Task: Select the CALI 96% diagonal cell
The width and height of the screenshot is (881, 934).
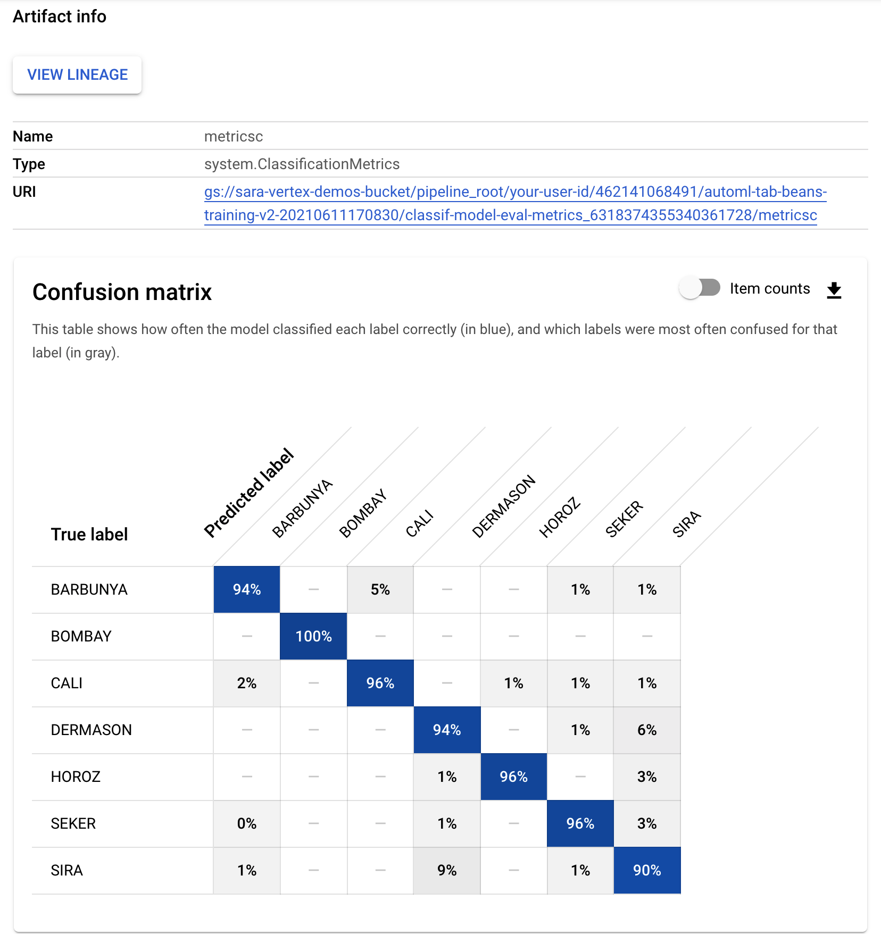Action: tap(380, 683)
